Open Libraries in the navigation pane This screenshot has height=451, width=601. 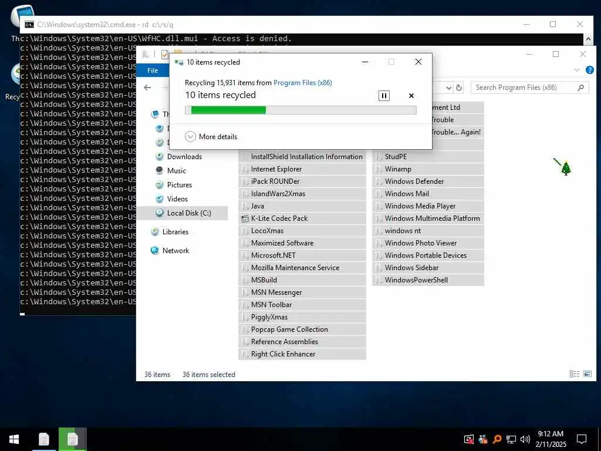(x=175, y=231)
